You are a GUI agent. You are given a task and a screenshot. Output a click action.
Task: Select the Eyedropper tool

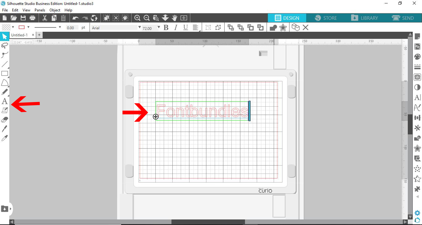tap(5, 138)
